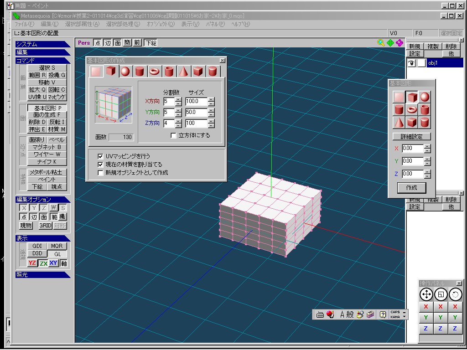Collapse the 表示 panel header in the left sidebar

pos(43,238)
